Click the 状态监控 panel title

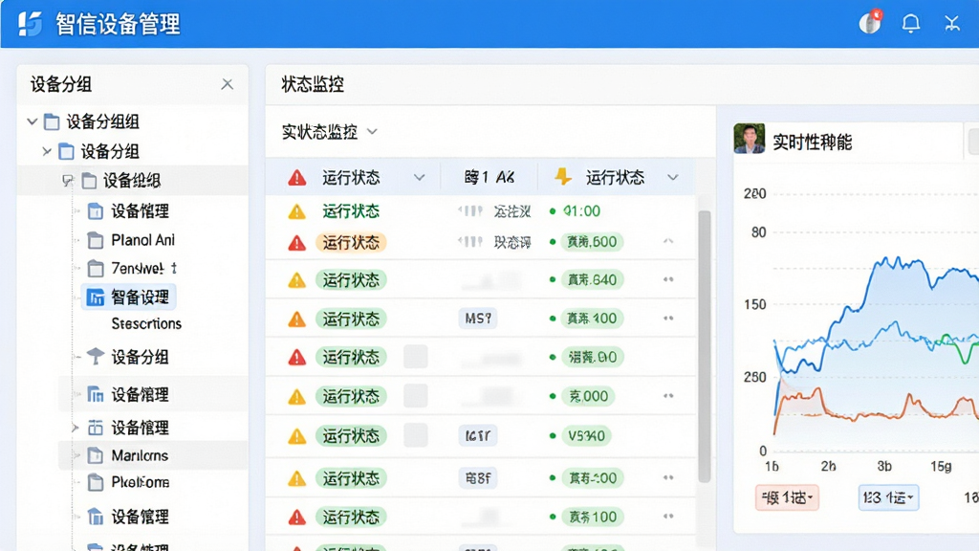(313, 84)
